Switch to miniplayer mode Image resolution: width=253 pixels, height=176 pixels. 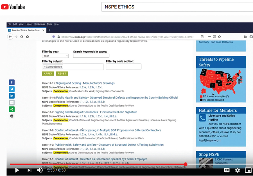(x=248, y=170)
